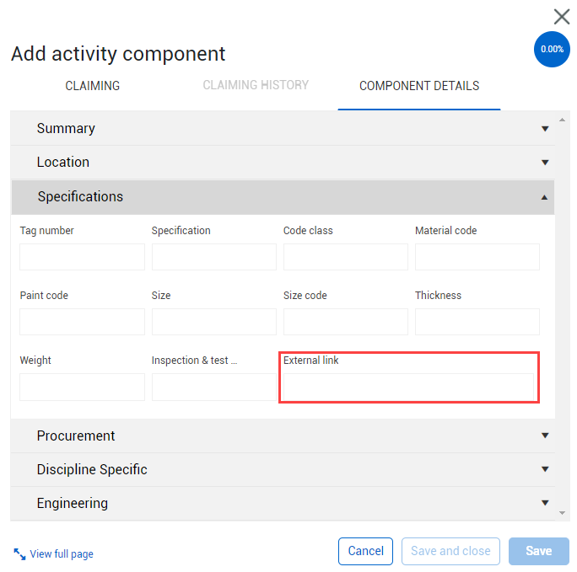Viewport: 577px width, 572px height.
Task: Click the View full page expand icon
Action: (x=19, y=553)
